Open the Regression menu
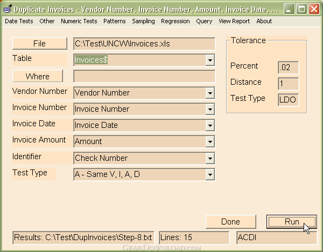This screenshot has width=323, height=252. click(x=175, y=21)
